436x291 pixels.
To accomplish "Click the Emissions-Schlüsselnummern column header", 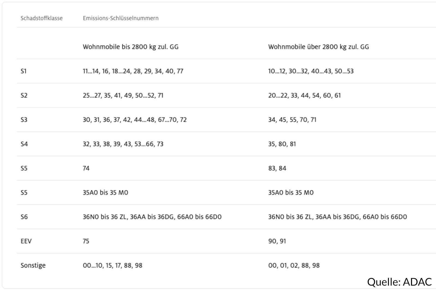I will pyautogui.click(x=121, y=18).
